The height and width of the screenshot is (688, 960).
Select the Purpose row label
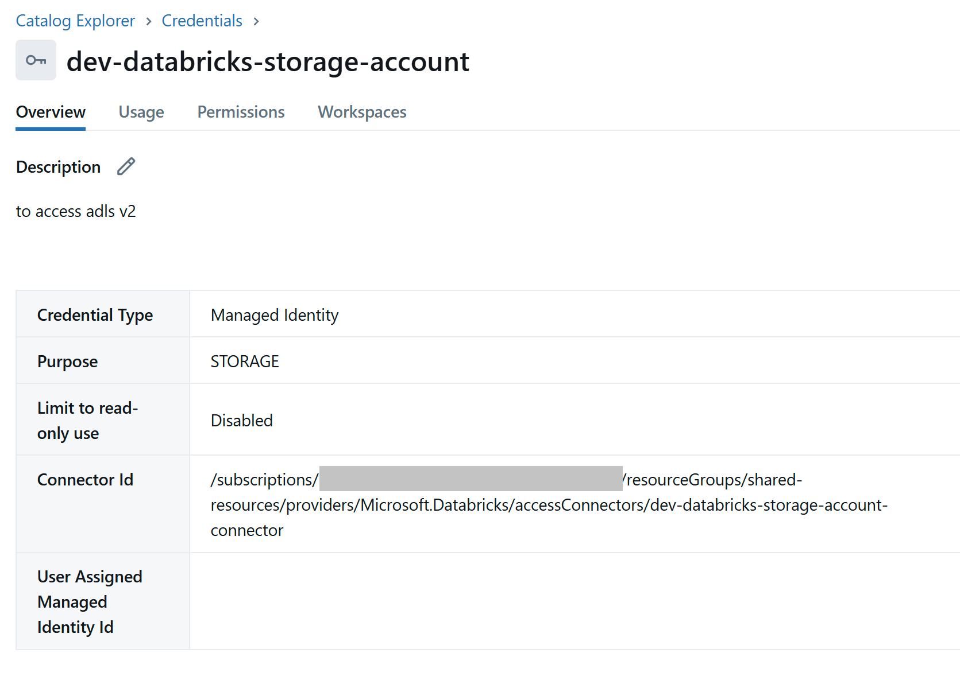coord(67,361)
